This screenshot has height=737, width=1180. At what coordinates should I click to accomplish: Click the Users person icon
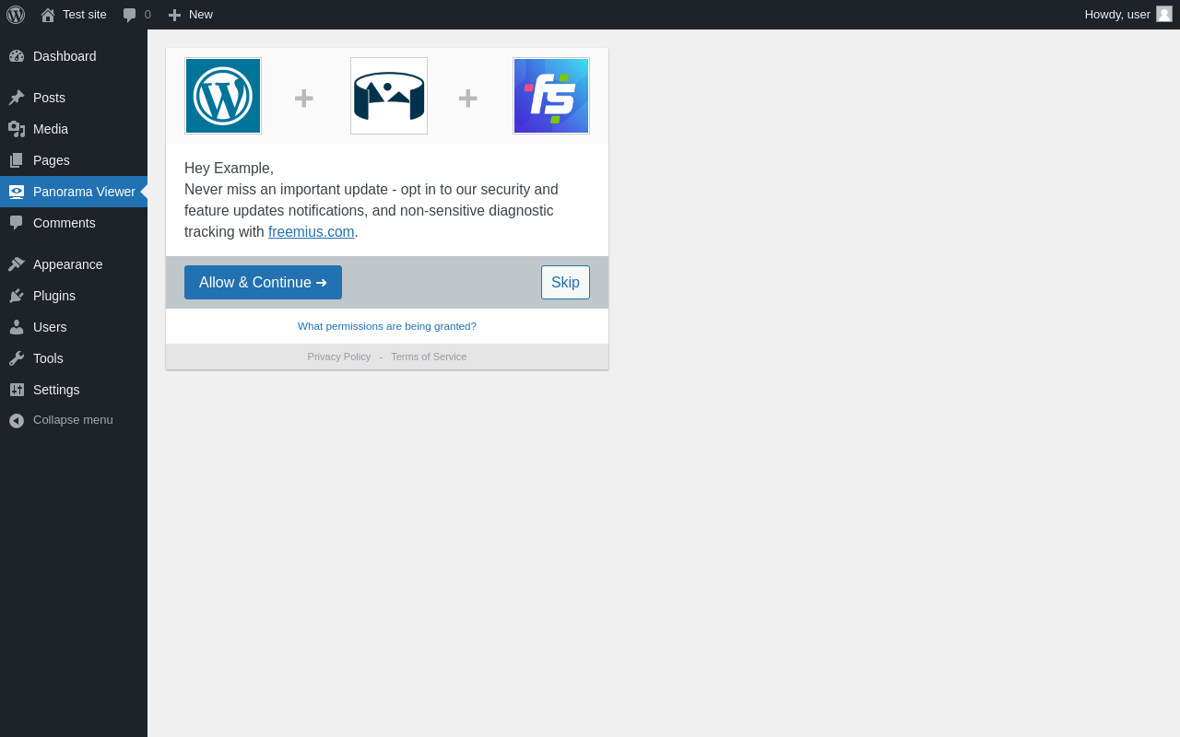point(17,327)
